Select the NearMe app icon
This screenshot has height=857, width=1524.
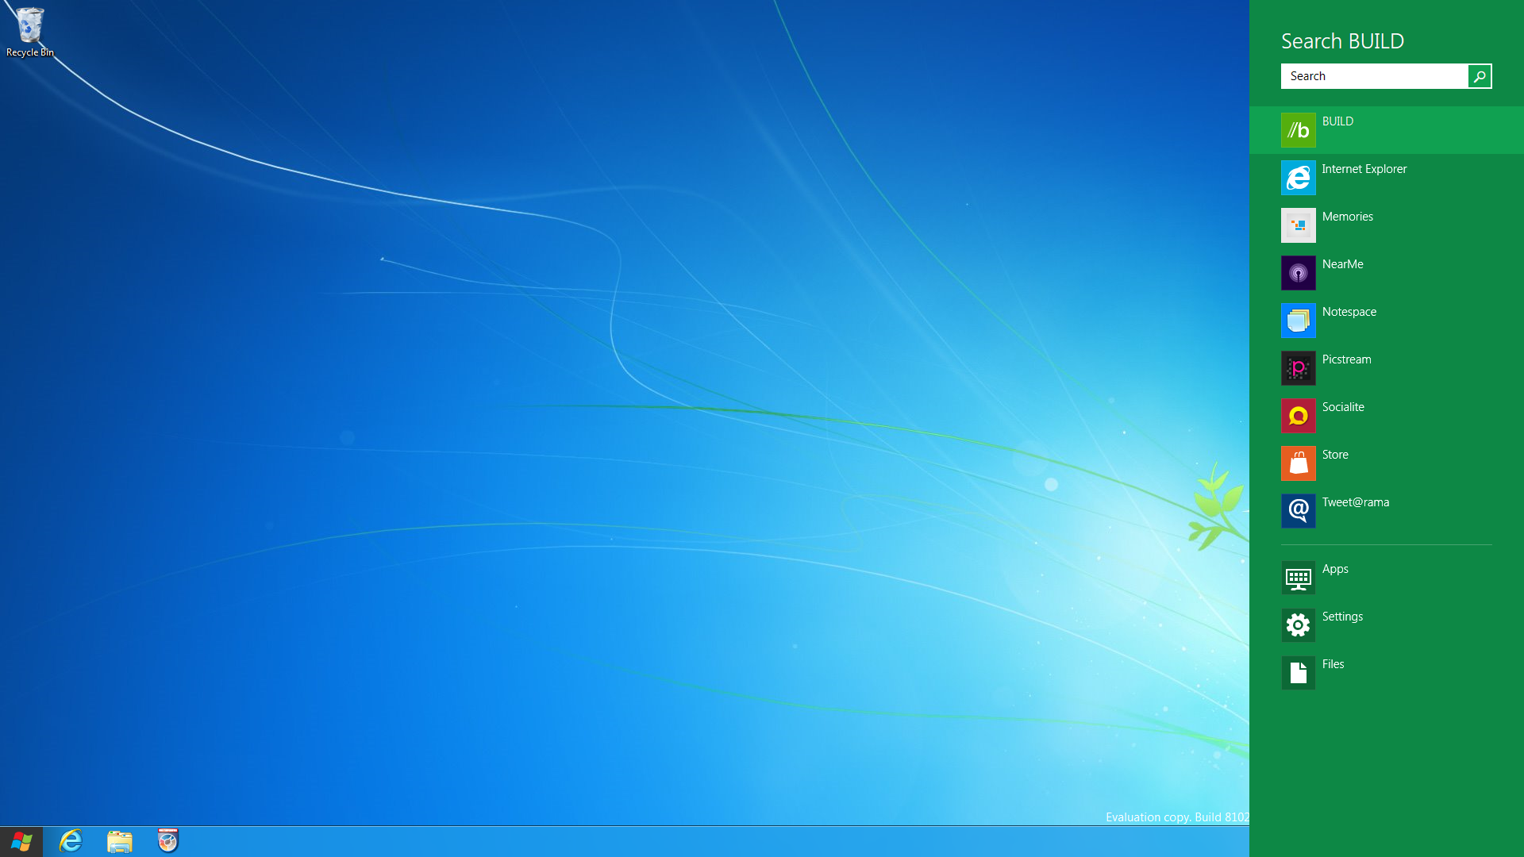[1298, 273]
